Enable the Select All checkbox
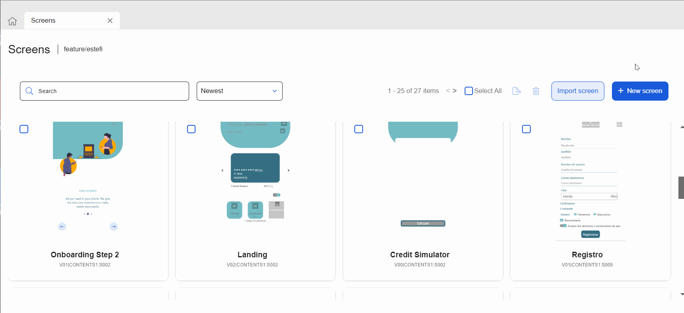The image size is (684, 313). click(x=469, y=91)
